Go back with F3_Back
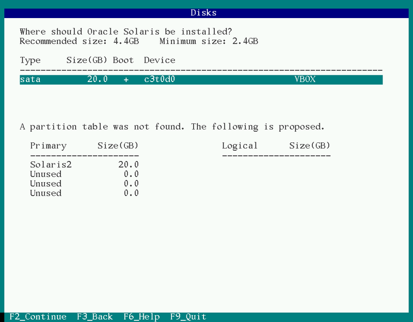413x322 pixels. [94, 316]
